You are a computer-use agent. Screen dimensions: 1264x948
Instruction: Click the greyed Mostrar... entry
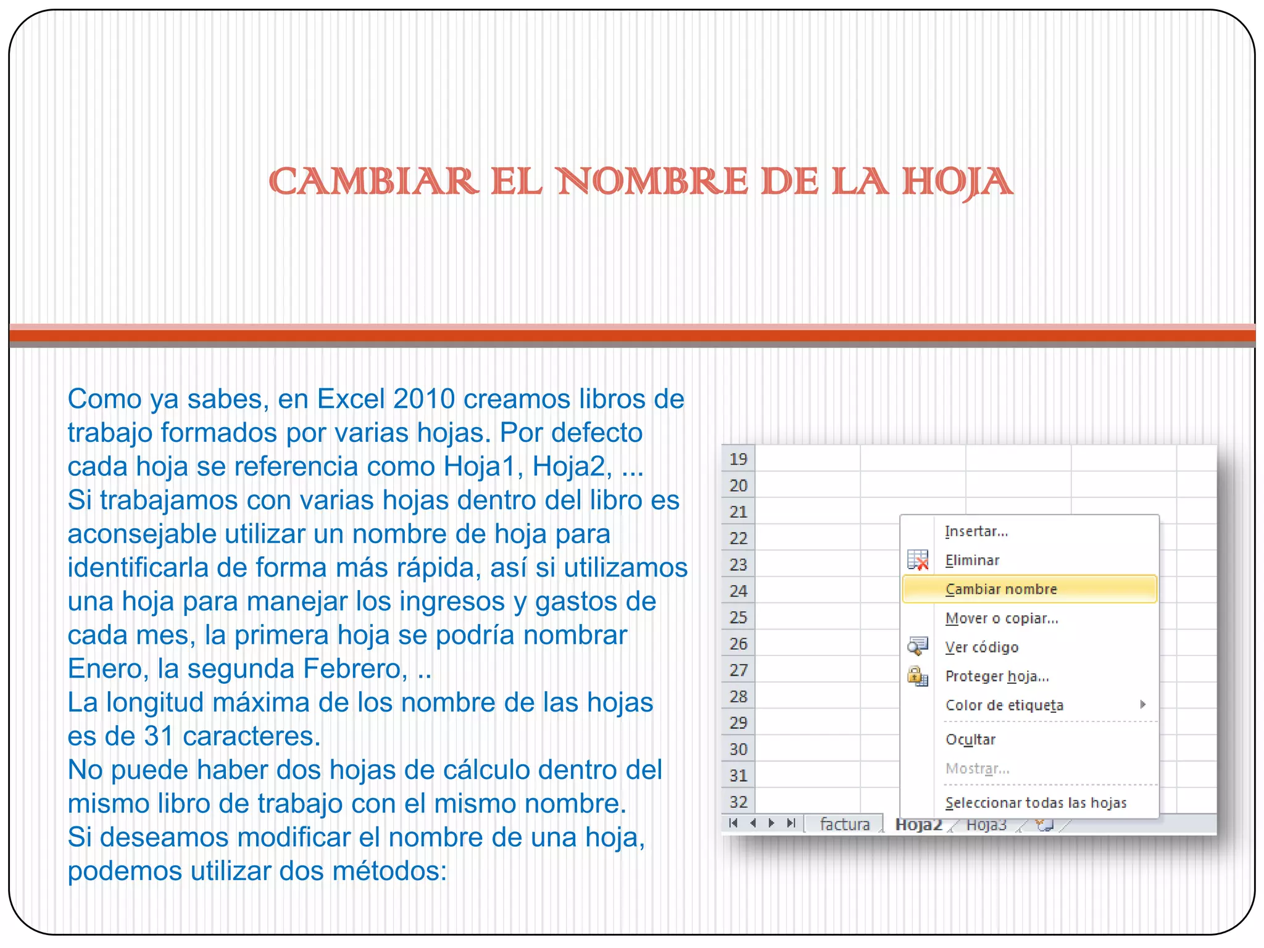click(1029, 768)
